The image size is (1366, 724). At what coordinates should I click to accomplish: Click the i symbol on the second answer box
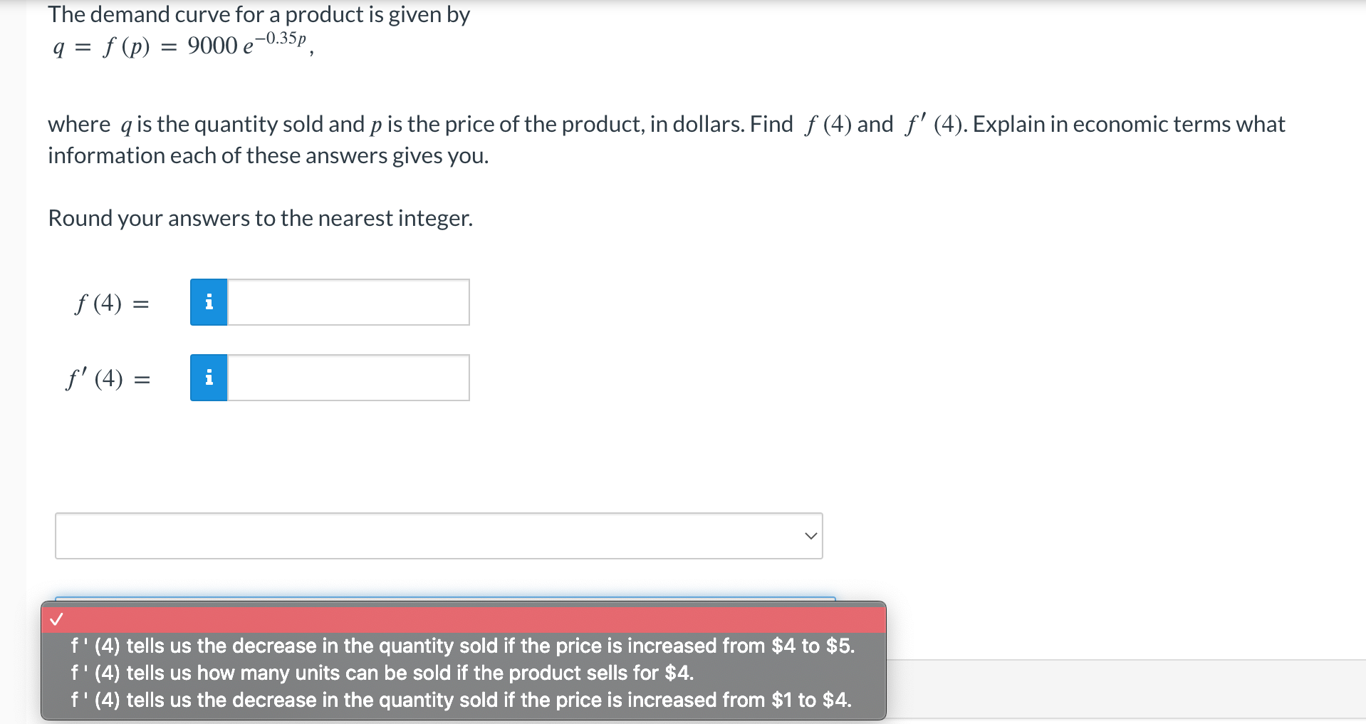pyautogui.click(x=208, y=378)
